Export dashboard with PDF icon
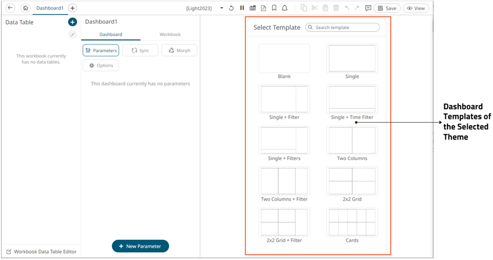 tap(263, 8)
